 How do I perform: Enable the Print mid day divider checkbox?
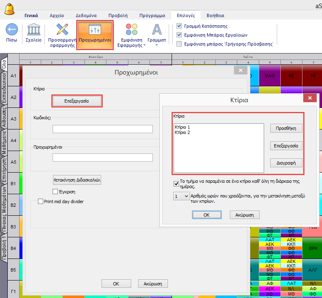click(x=40, y=201)
